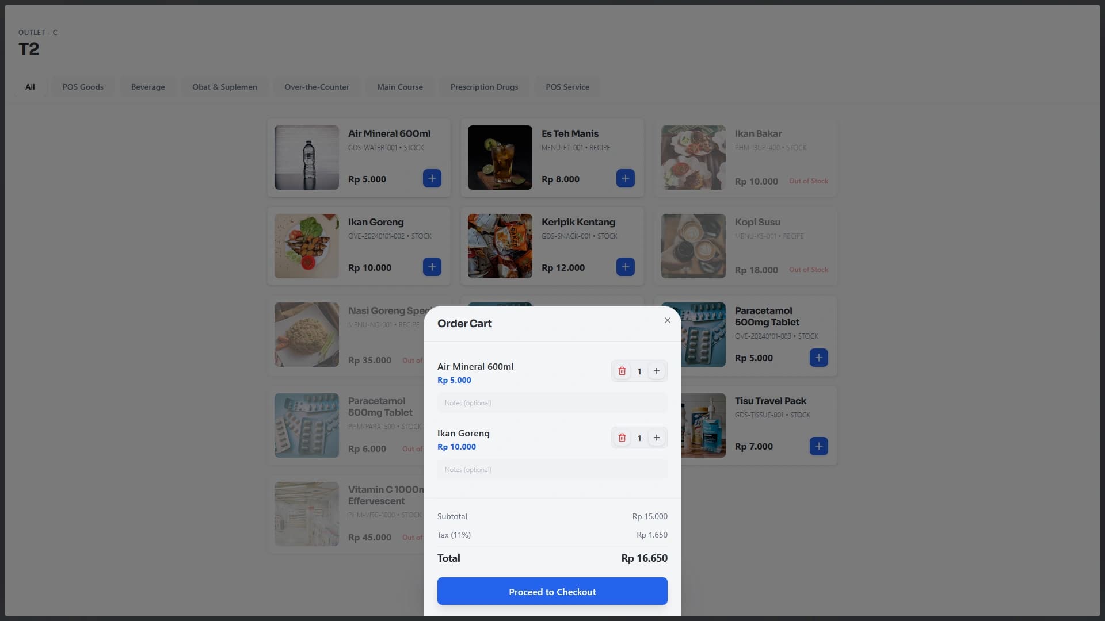Remove Air Mineral 600ml from Order Cart
The image size is (1105, 621).
622,371
